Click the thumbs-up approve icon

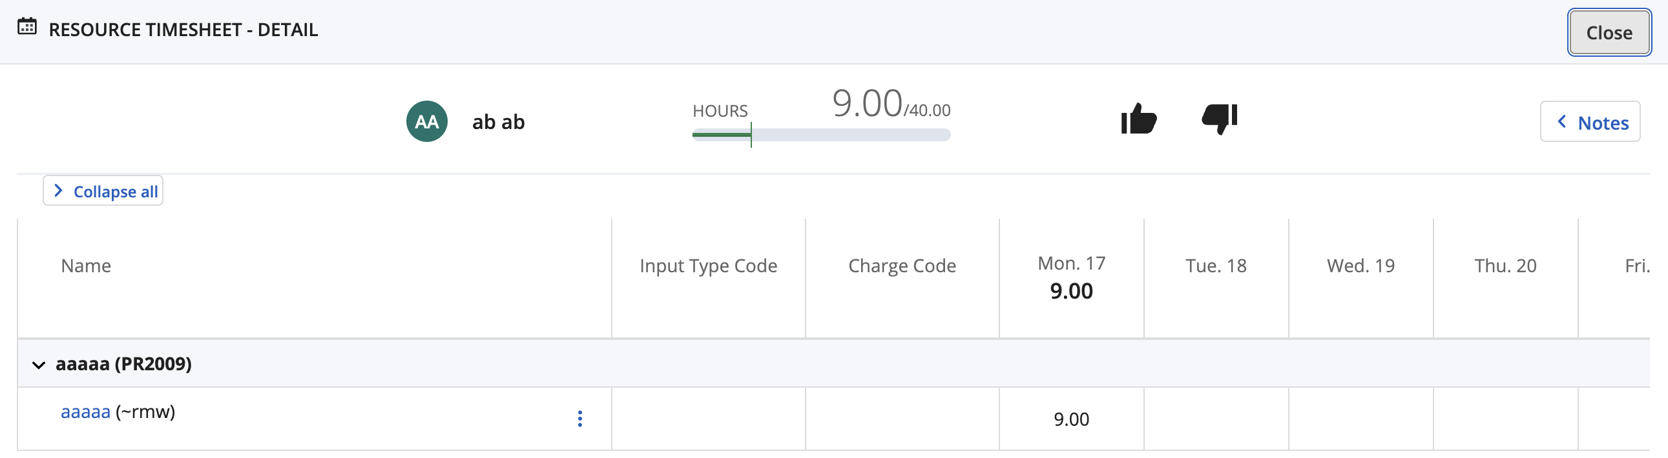point(1138,119)
